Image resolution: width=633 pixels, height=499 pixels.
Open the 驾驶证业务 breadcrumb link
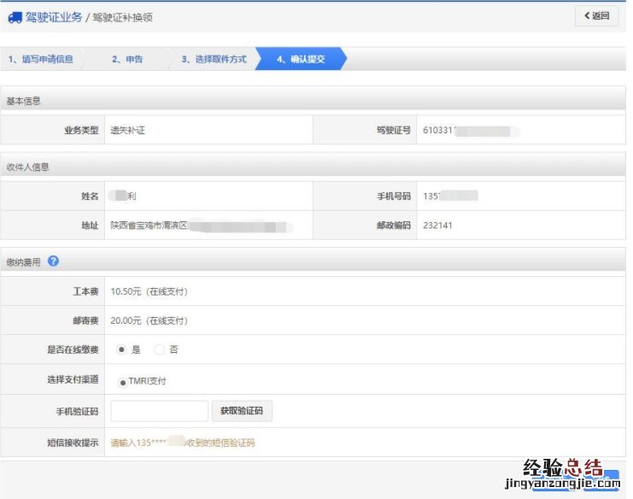coord(53,17)
